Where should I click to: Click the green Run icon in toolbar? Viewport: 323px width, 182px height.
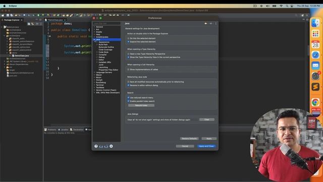pyautogui.click(x=38, y=15)
